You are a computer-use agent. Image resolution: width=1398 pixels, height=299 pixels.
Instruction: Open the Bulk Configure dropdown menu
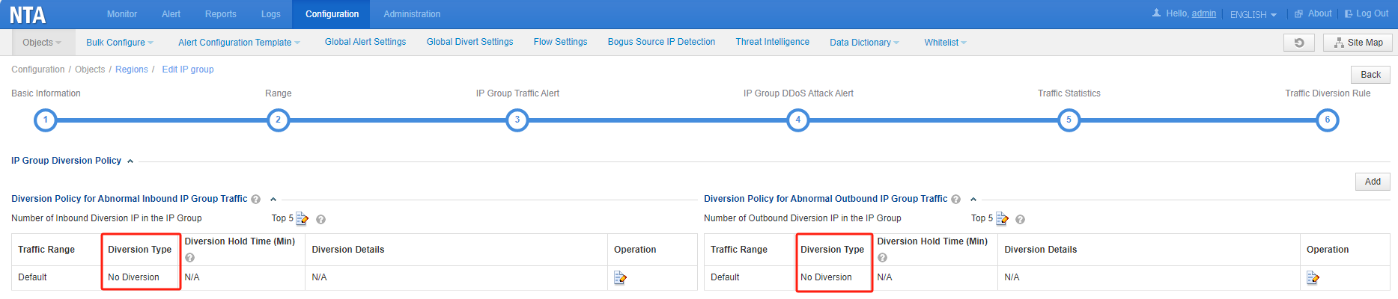pyautogui.click(x=119, y=43)
